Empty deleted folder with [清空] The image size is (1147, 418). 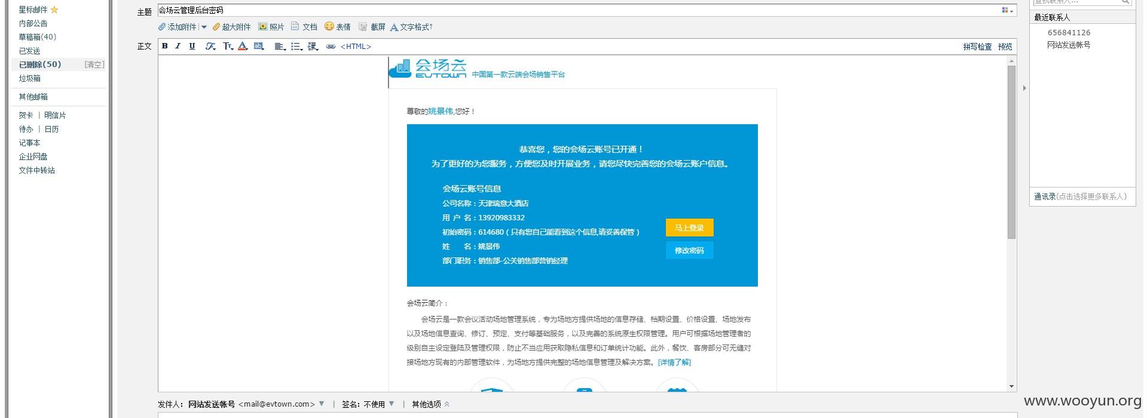point(94,64)
